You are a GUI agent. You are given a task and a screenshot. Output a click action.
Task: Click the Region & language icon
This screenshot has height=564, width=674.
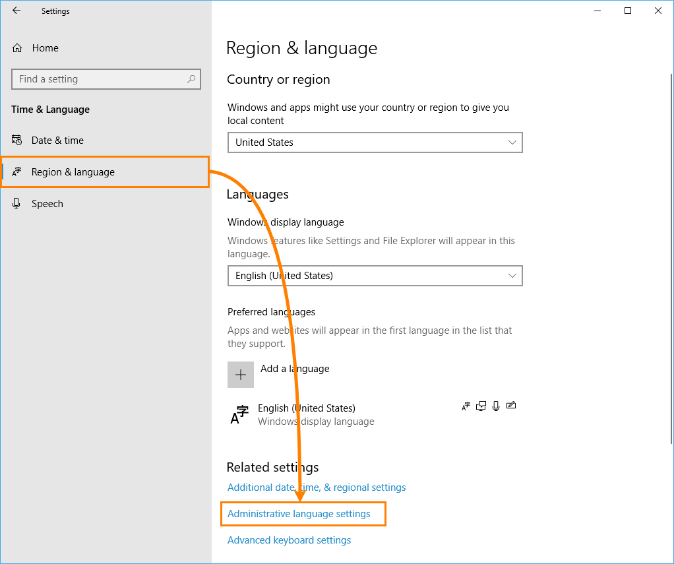point(16,172)
